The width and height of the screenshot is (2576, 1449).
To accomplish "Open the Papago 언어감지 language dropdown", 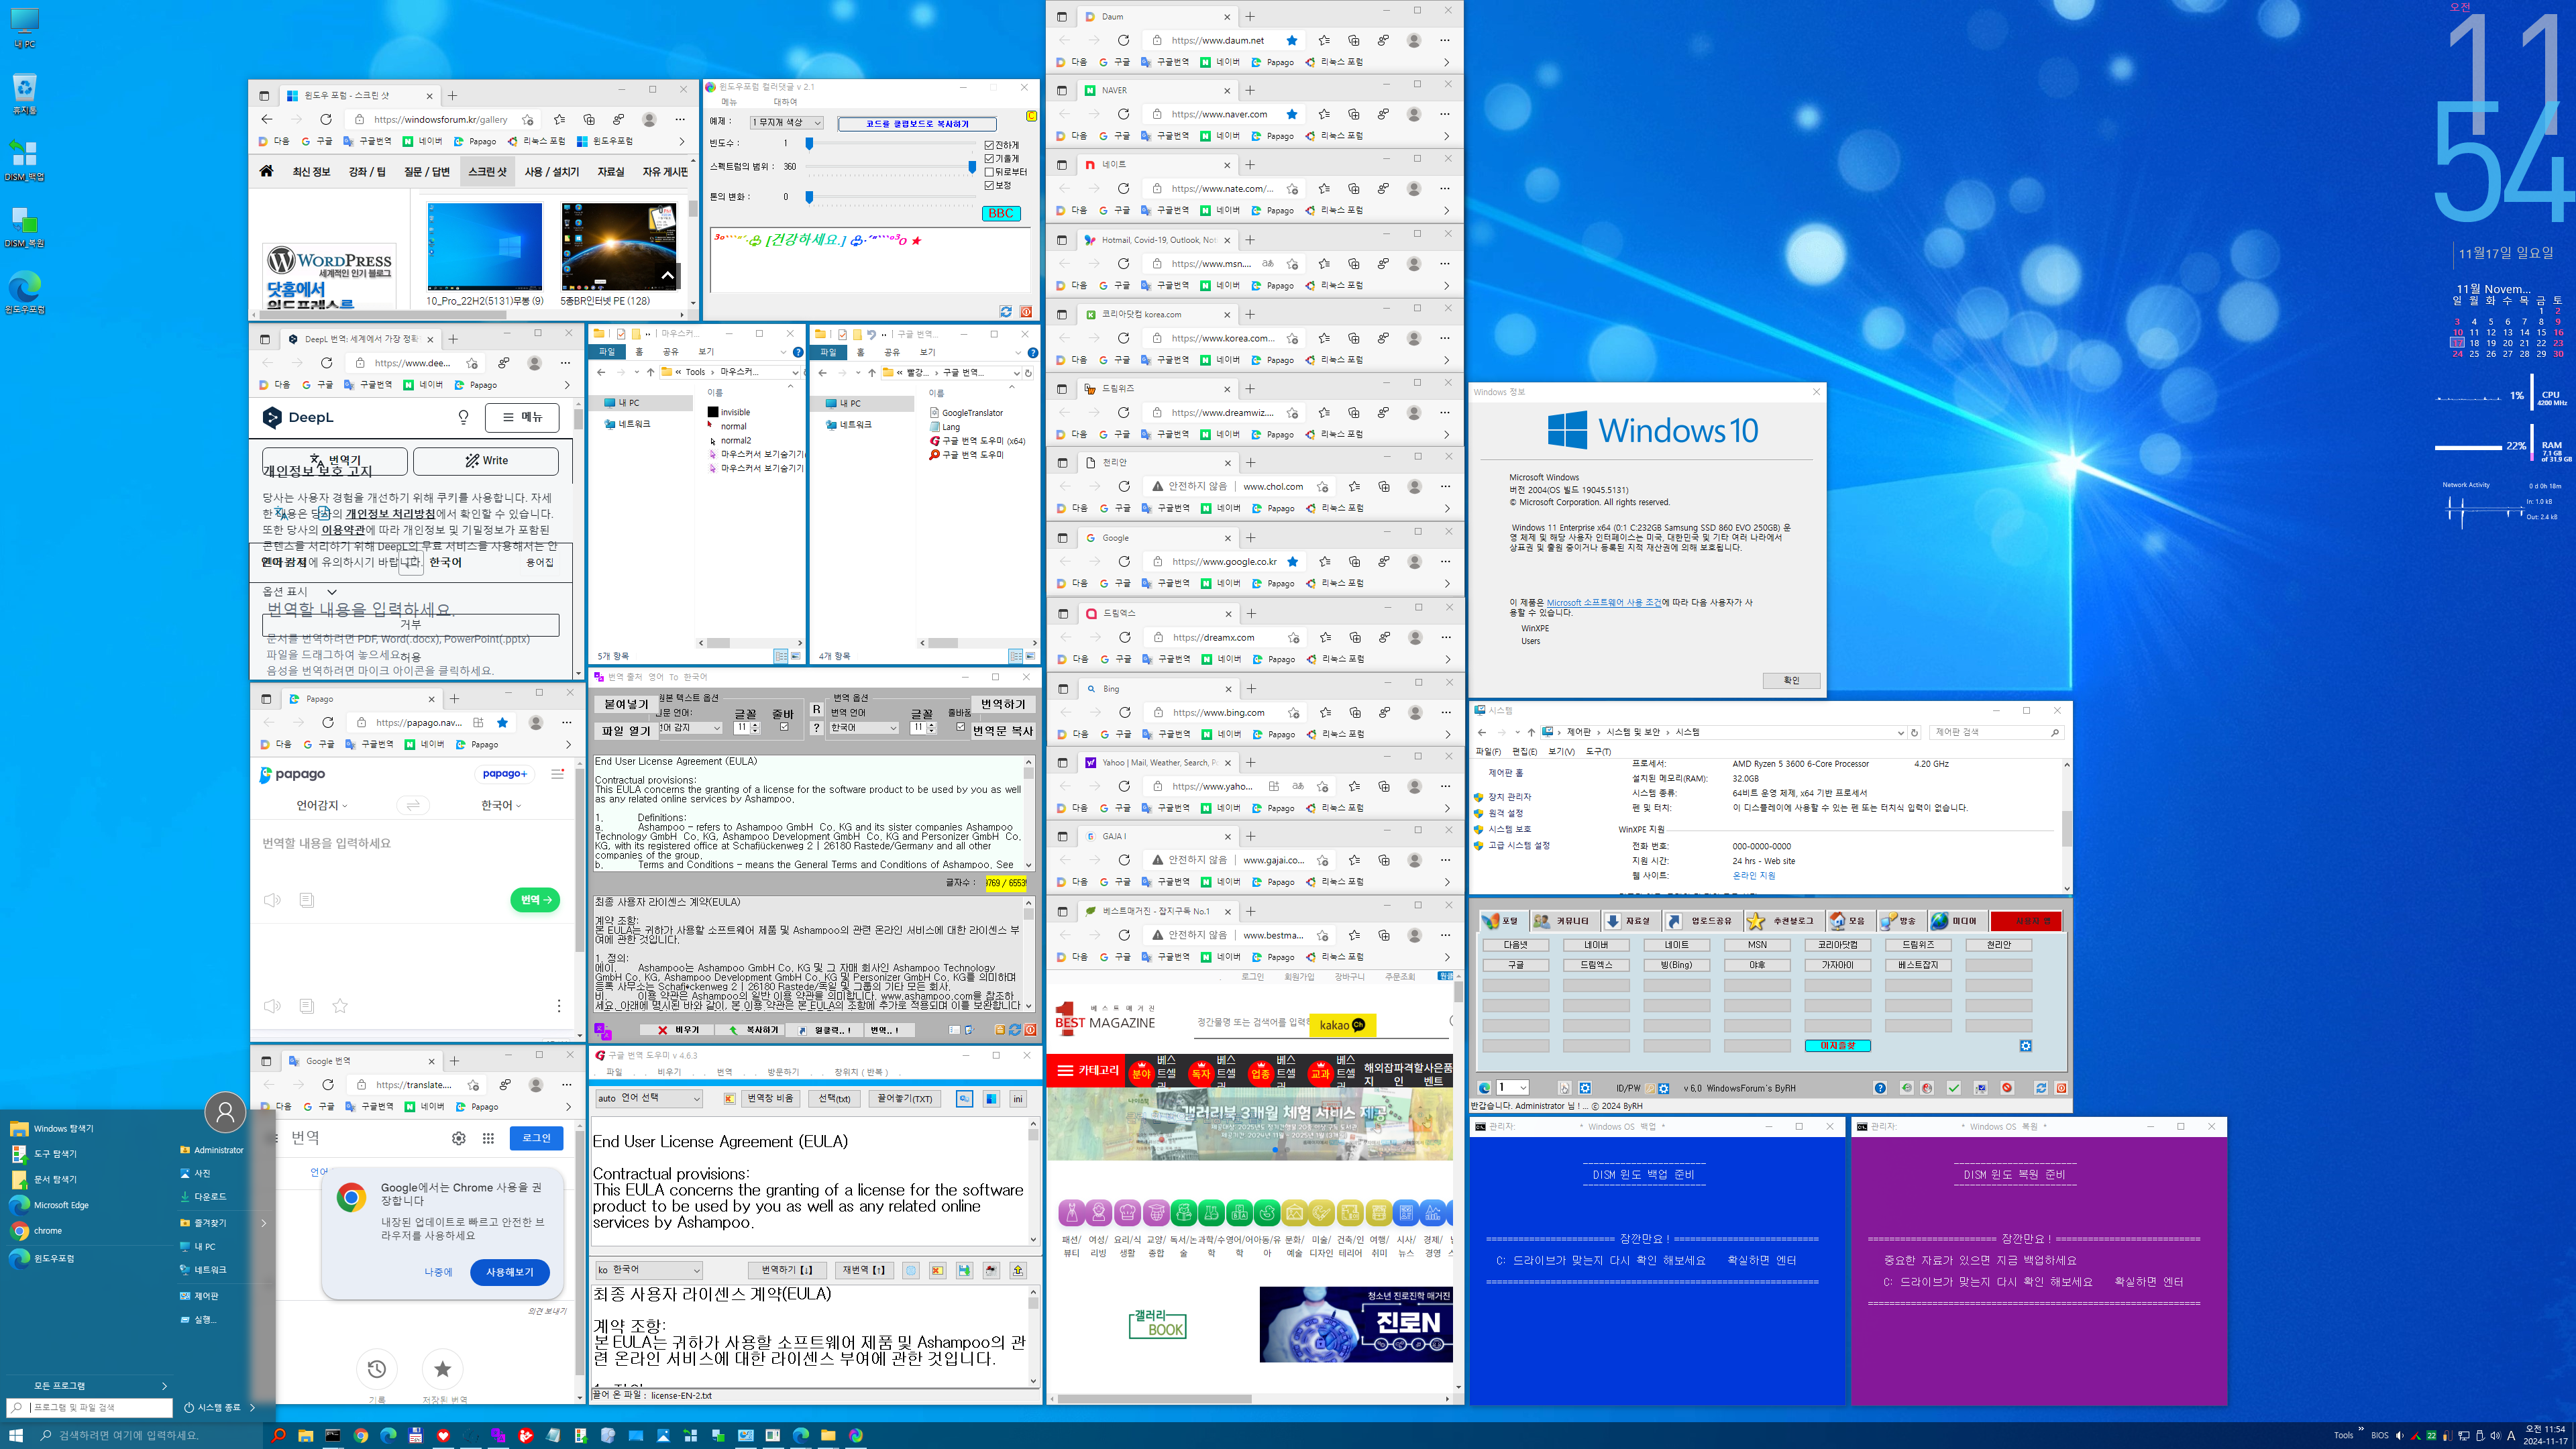I will tap(322, 805).
